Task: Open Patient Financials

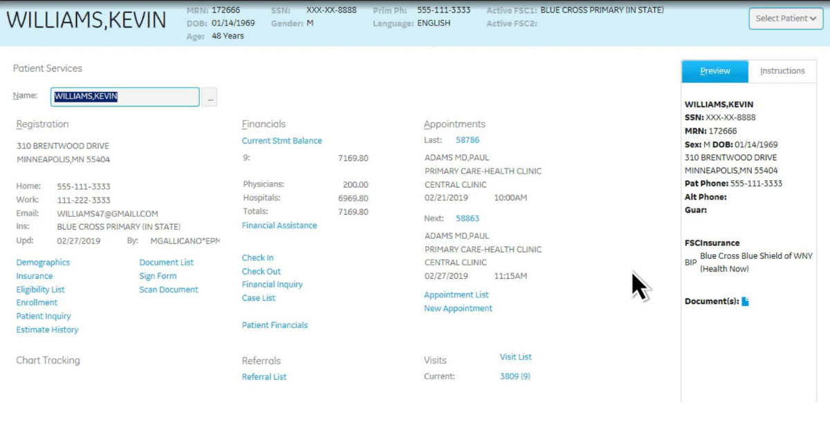Action: click(275, 325)
